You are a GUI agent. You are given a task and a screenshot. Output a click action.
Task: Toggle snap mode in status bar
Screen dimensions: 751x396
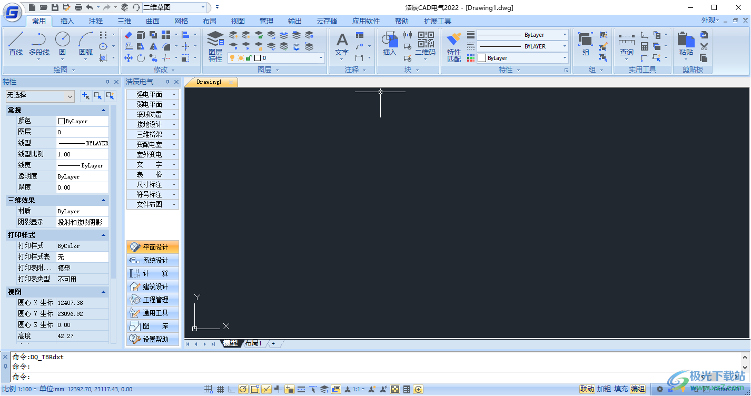209,389
